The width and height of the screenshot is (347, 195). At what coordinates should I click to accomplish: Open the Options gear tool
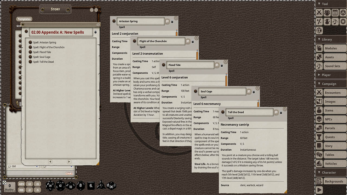343,21
